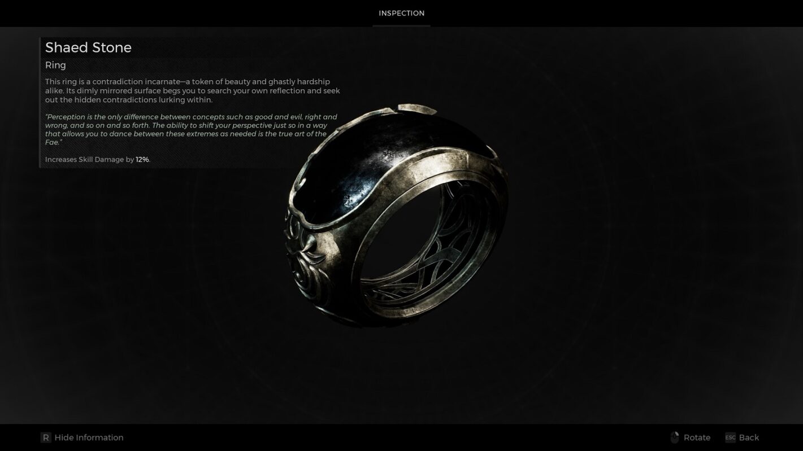Go Back to the previous screen
The height and width of the screenshot is (451, 803).
(x=749, y=437)
